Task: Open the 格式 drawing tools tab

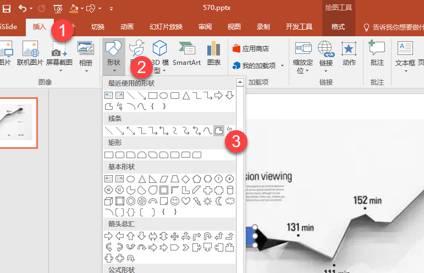Action: pyautogui.click(x=338, y=27)
